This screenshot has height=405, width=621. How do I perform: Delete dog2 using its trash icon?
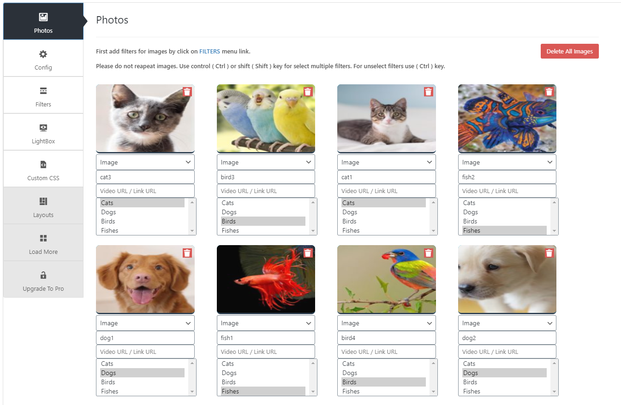[x=549, y=252]
